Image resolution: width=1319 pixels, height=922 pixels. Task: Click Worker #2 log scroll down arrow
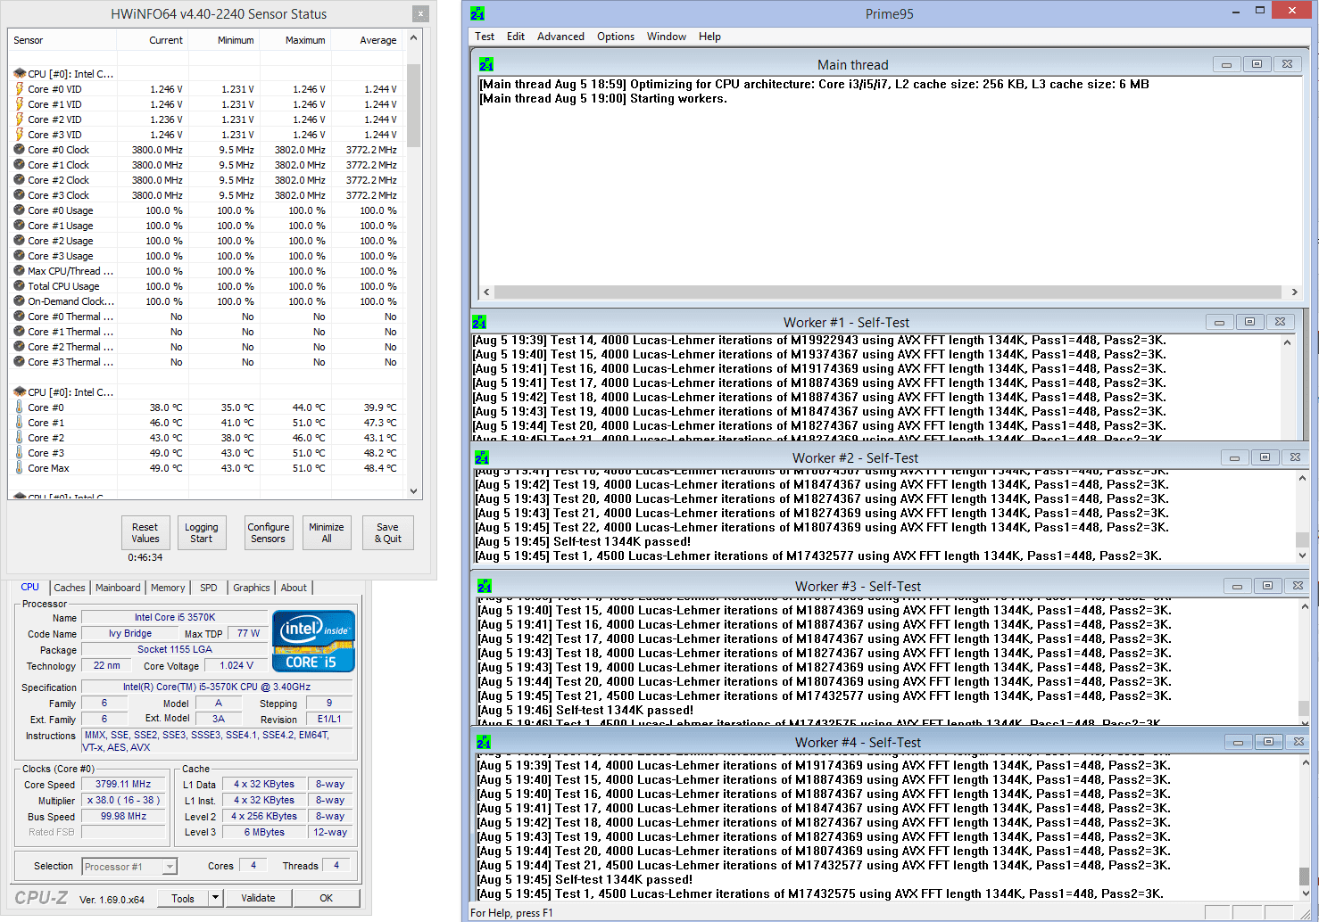click(1302, 555)
